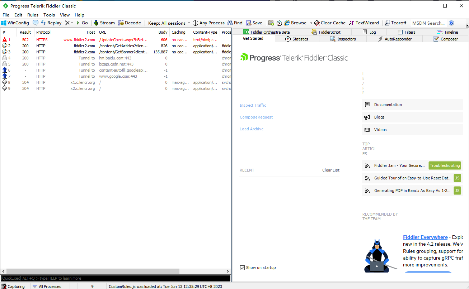
Task: Sort sessions by the Host column header
Action: (75, 32)
